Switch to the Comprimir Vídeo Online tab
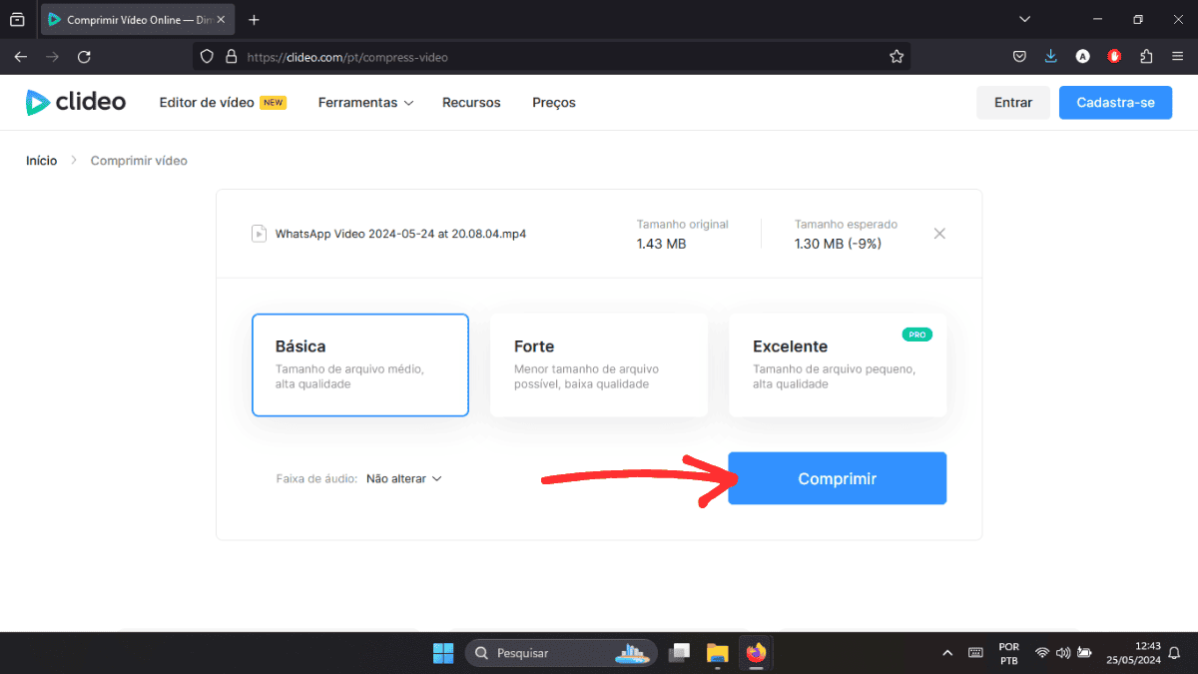Image resolution: width=1198 pixels, height=674 pixels. [137, 19]
